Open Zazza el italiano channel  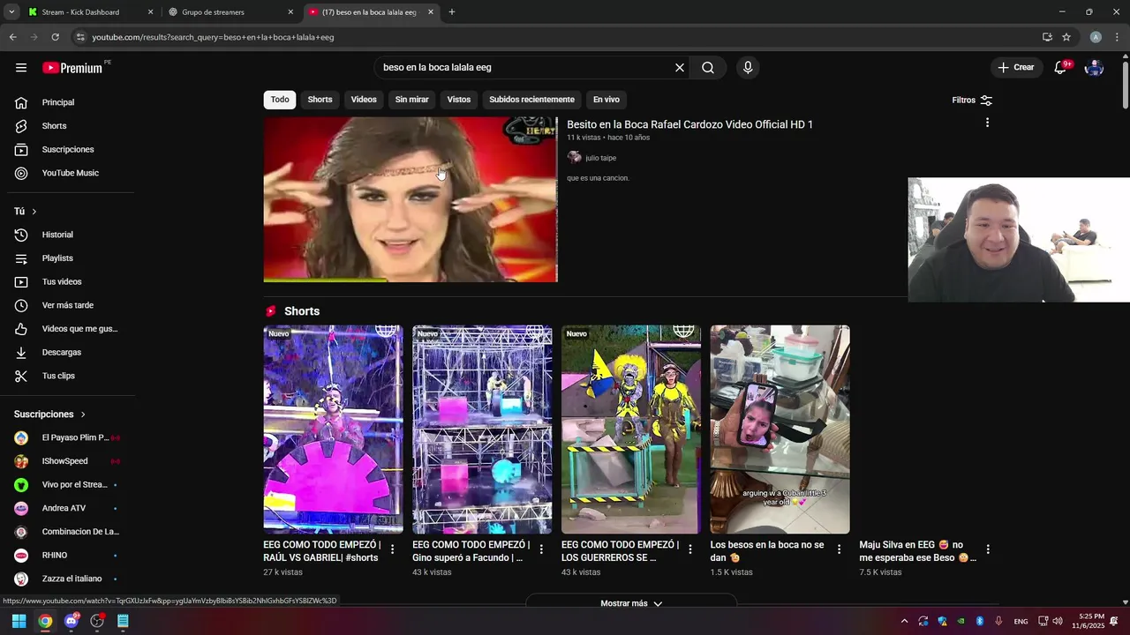click(67, 579)
